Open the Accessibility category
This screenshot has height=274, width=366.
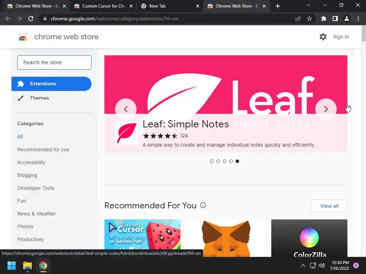31,162
